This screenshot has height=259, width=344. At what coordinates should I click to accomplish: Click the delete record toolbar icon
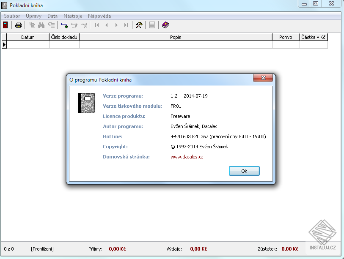pyautogui.click(x=84, y=25)
